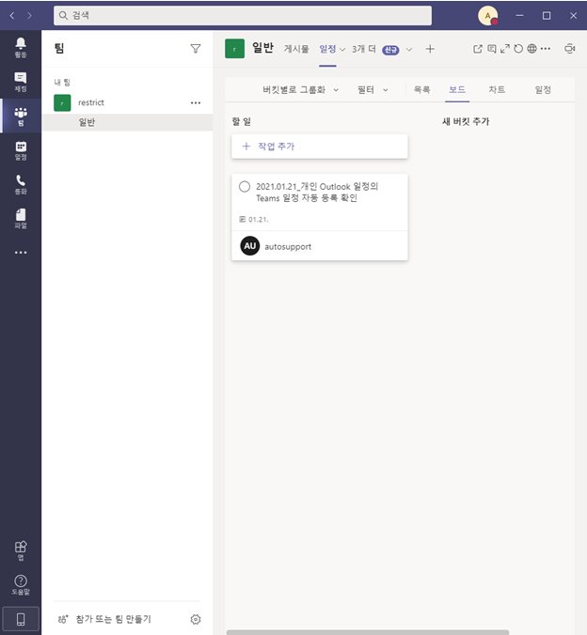587x635 pixels.
Task: Add a new tab with plus icon
Action: tap(430, 49)
